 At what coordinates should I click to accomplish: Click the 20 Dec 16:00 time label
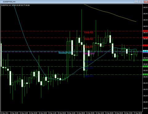[71, 113]
